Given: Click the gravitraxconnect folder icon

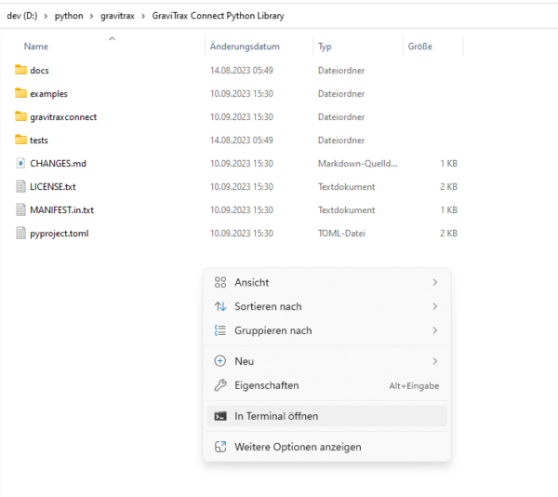Looking at the screenshot, I should (x=21, y=116).
